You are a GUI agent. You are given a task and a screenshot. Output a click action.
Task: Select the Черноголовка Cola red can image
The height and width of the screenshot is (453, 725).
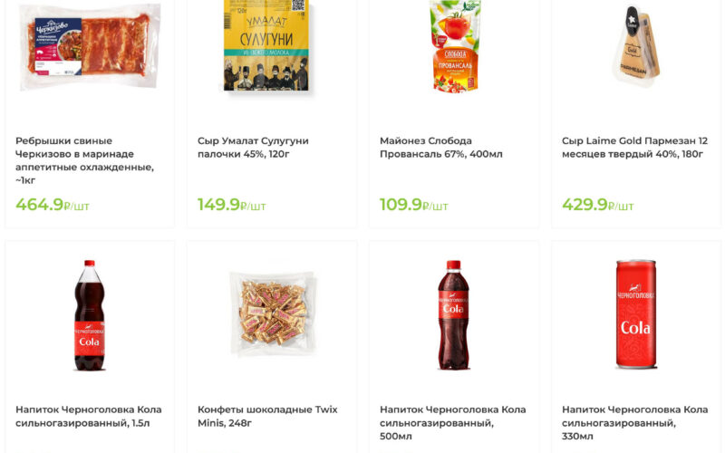point(635,315)
